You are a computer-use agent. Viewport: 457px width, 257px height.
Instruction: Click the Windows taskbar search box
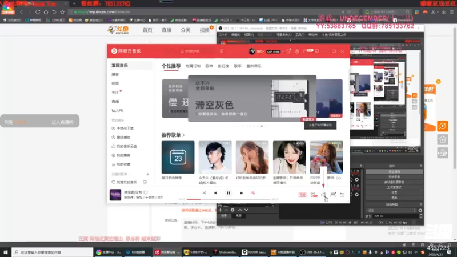(x=53, y=252)
